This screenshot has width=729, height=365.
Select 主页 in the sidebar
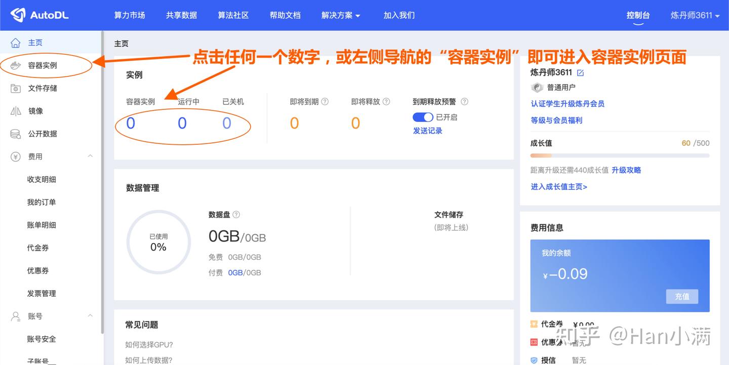pyautogui.click(x=51, y=43)
